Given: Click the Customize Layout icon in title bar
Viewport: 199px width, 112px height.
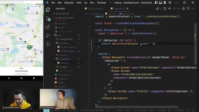Looking at the screenshot, I should coord(170,2).
